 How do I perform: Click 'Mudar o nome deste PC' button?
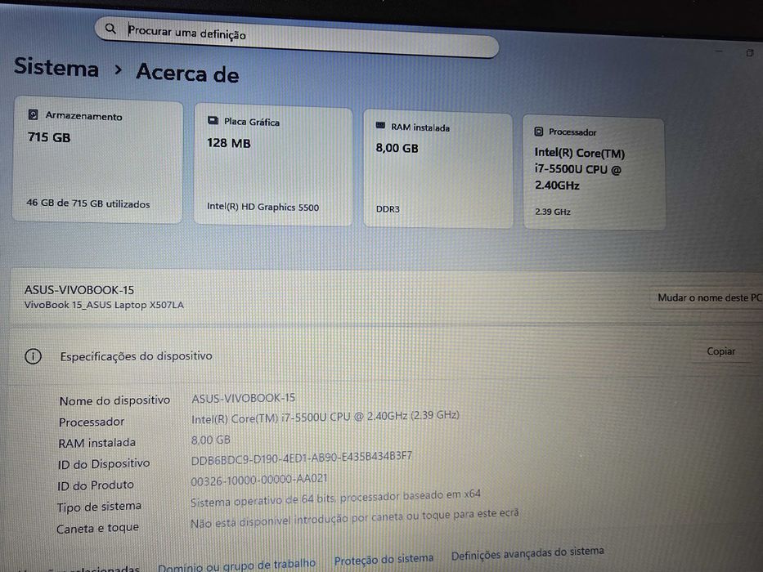pos(708,297)
